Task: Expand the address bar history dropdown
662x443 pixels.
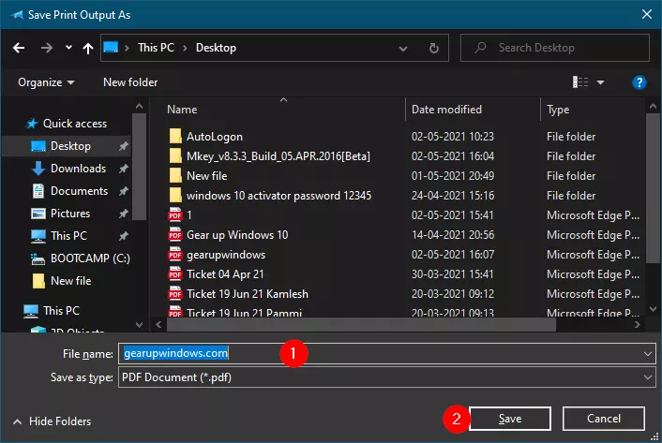Action: pyautogui.click(x=403, y=48)
